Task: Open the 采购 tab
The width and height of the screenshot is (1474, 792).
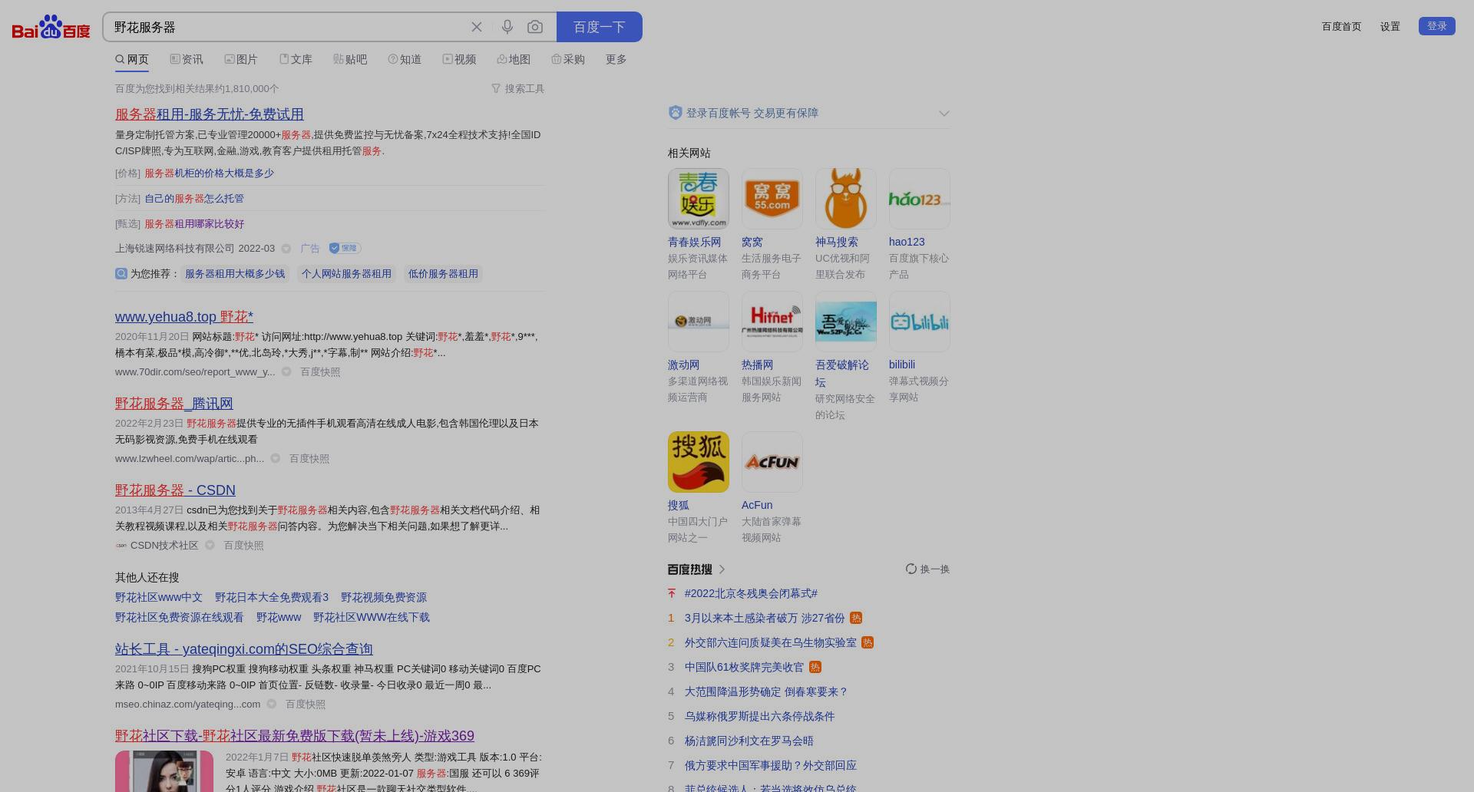Action: tap(568, 59)
